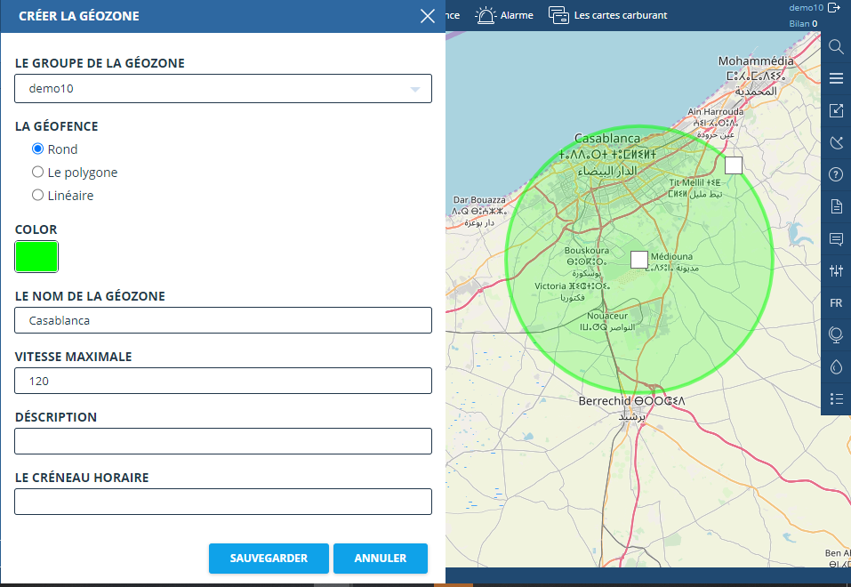
Task: Open the green color swatch picker
Action: 36,257
